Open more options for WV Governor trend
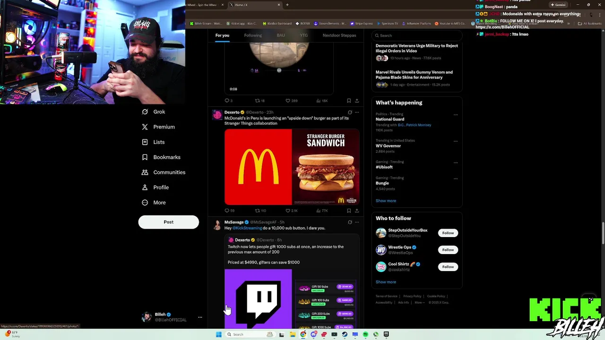The image size is (605, 340). point(456,141)
